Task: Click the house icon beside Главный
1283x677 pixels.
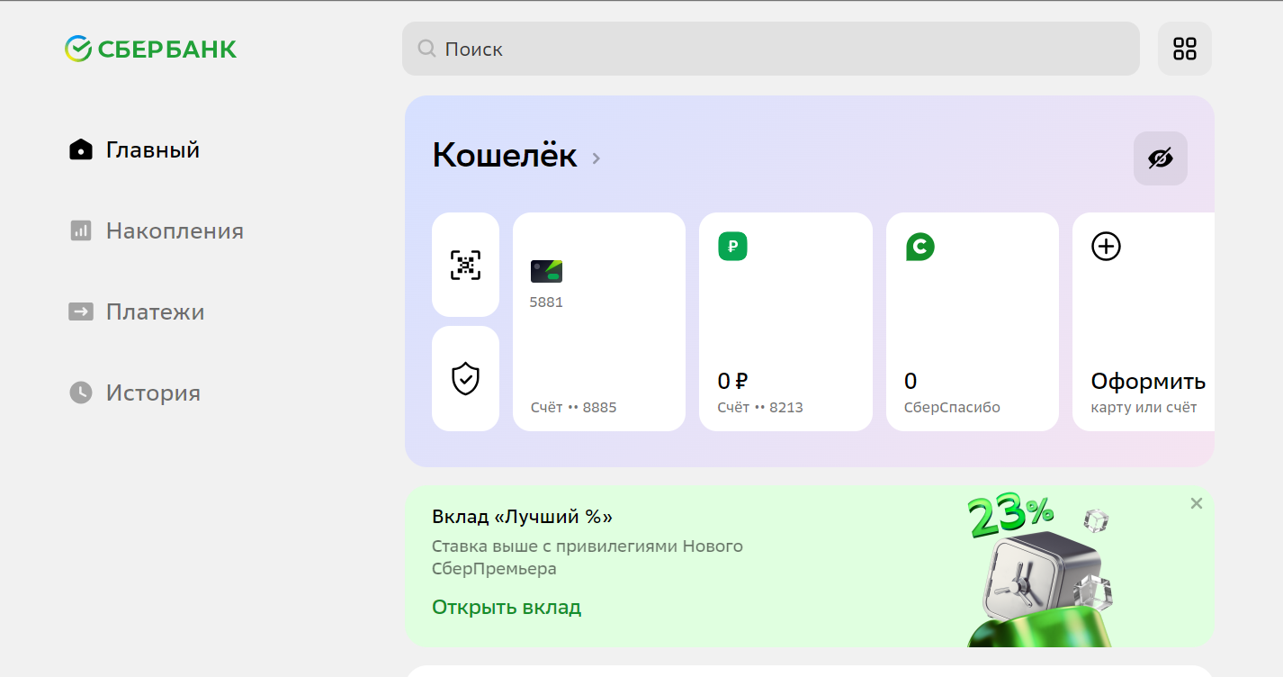Action: (x=81, y=149)
